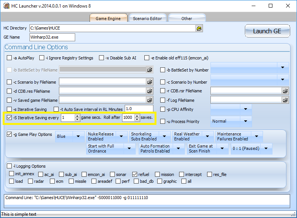Click the GE Name text field
The height and width of the screenshot is (218, 297).
pos(52,37)
